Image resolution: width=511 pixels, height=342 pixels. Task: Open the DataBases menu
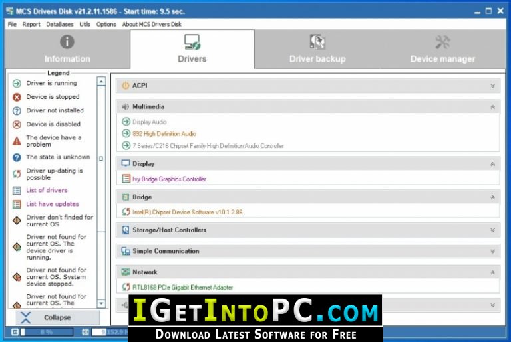click(x=60, y=24)
